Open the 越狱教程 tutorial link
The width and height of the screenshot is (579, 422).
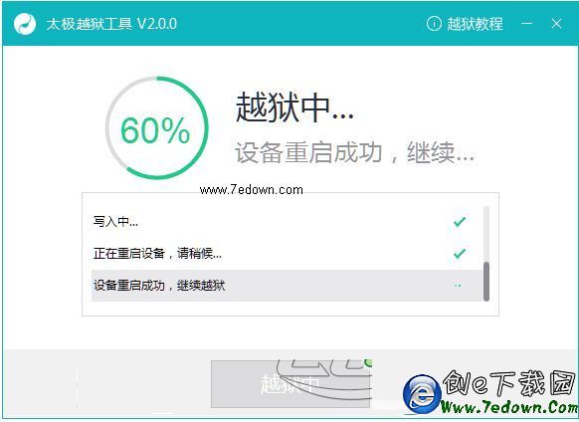click(x=475, y=24)
